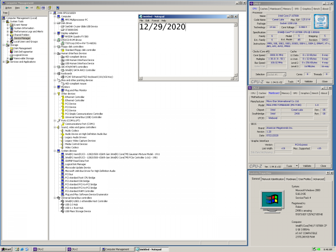This screenshot has height=252, width=336.
Task: Click the Up one level folder toolbar icon
Action: click(x=38, y=8)
